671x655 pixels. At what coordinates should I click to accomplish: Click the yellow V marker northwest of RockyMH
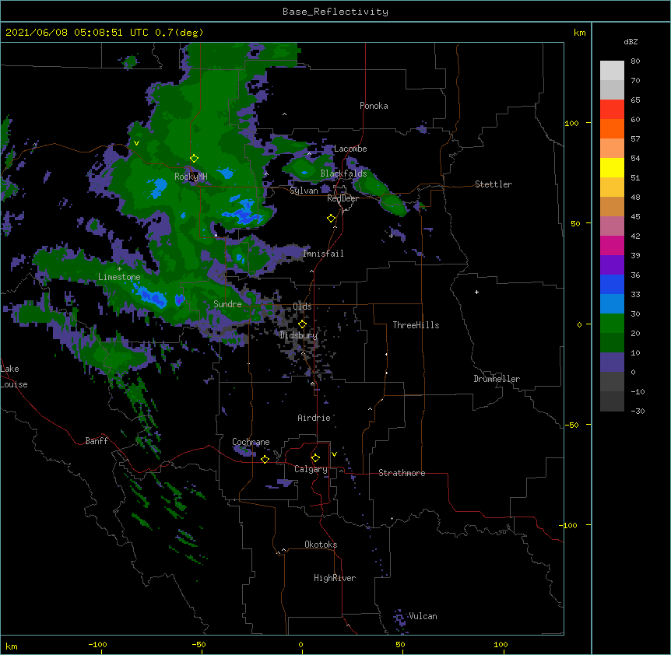click(x=136, y=143)
